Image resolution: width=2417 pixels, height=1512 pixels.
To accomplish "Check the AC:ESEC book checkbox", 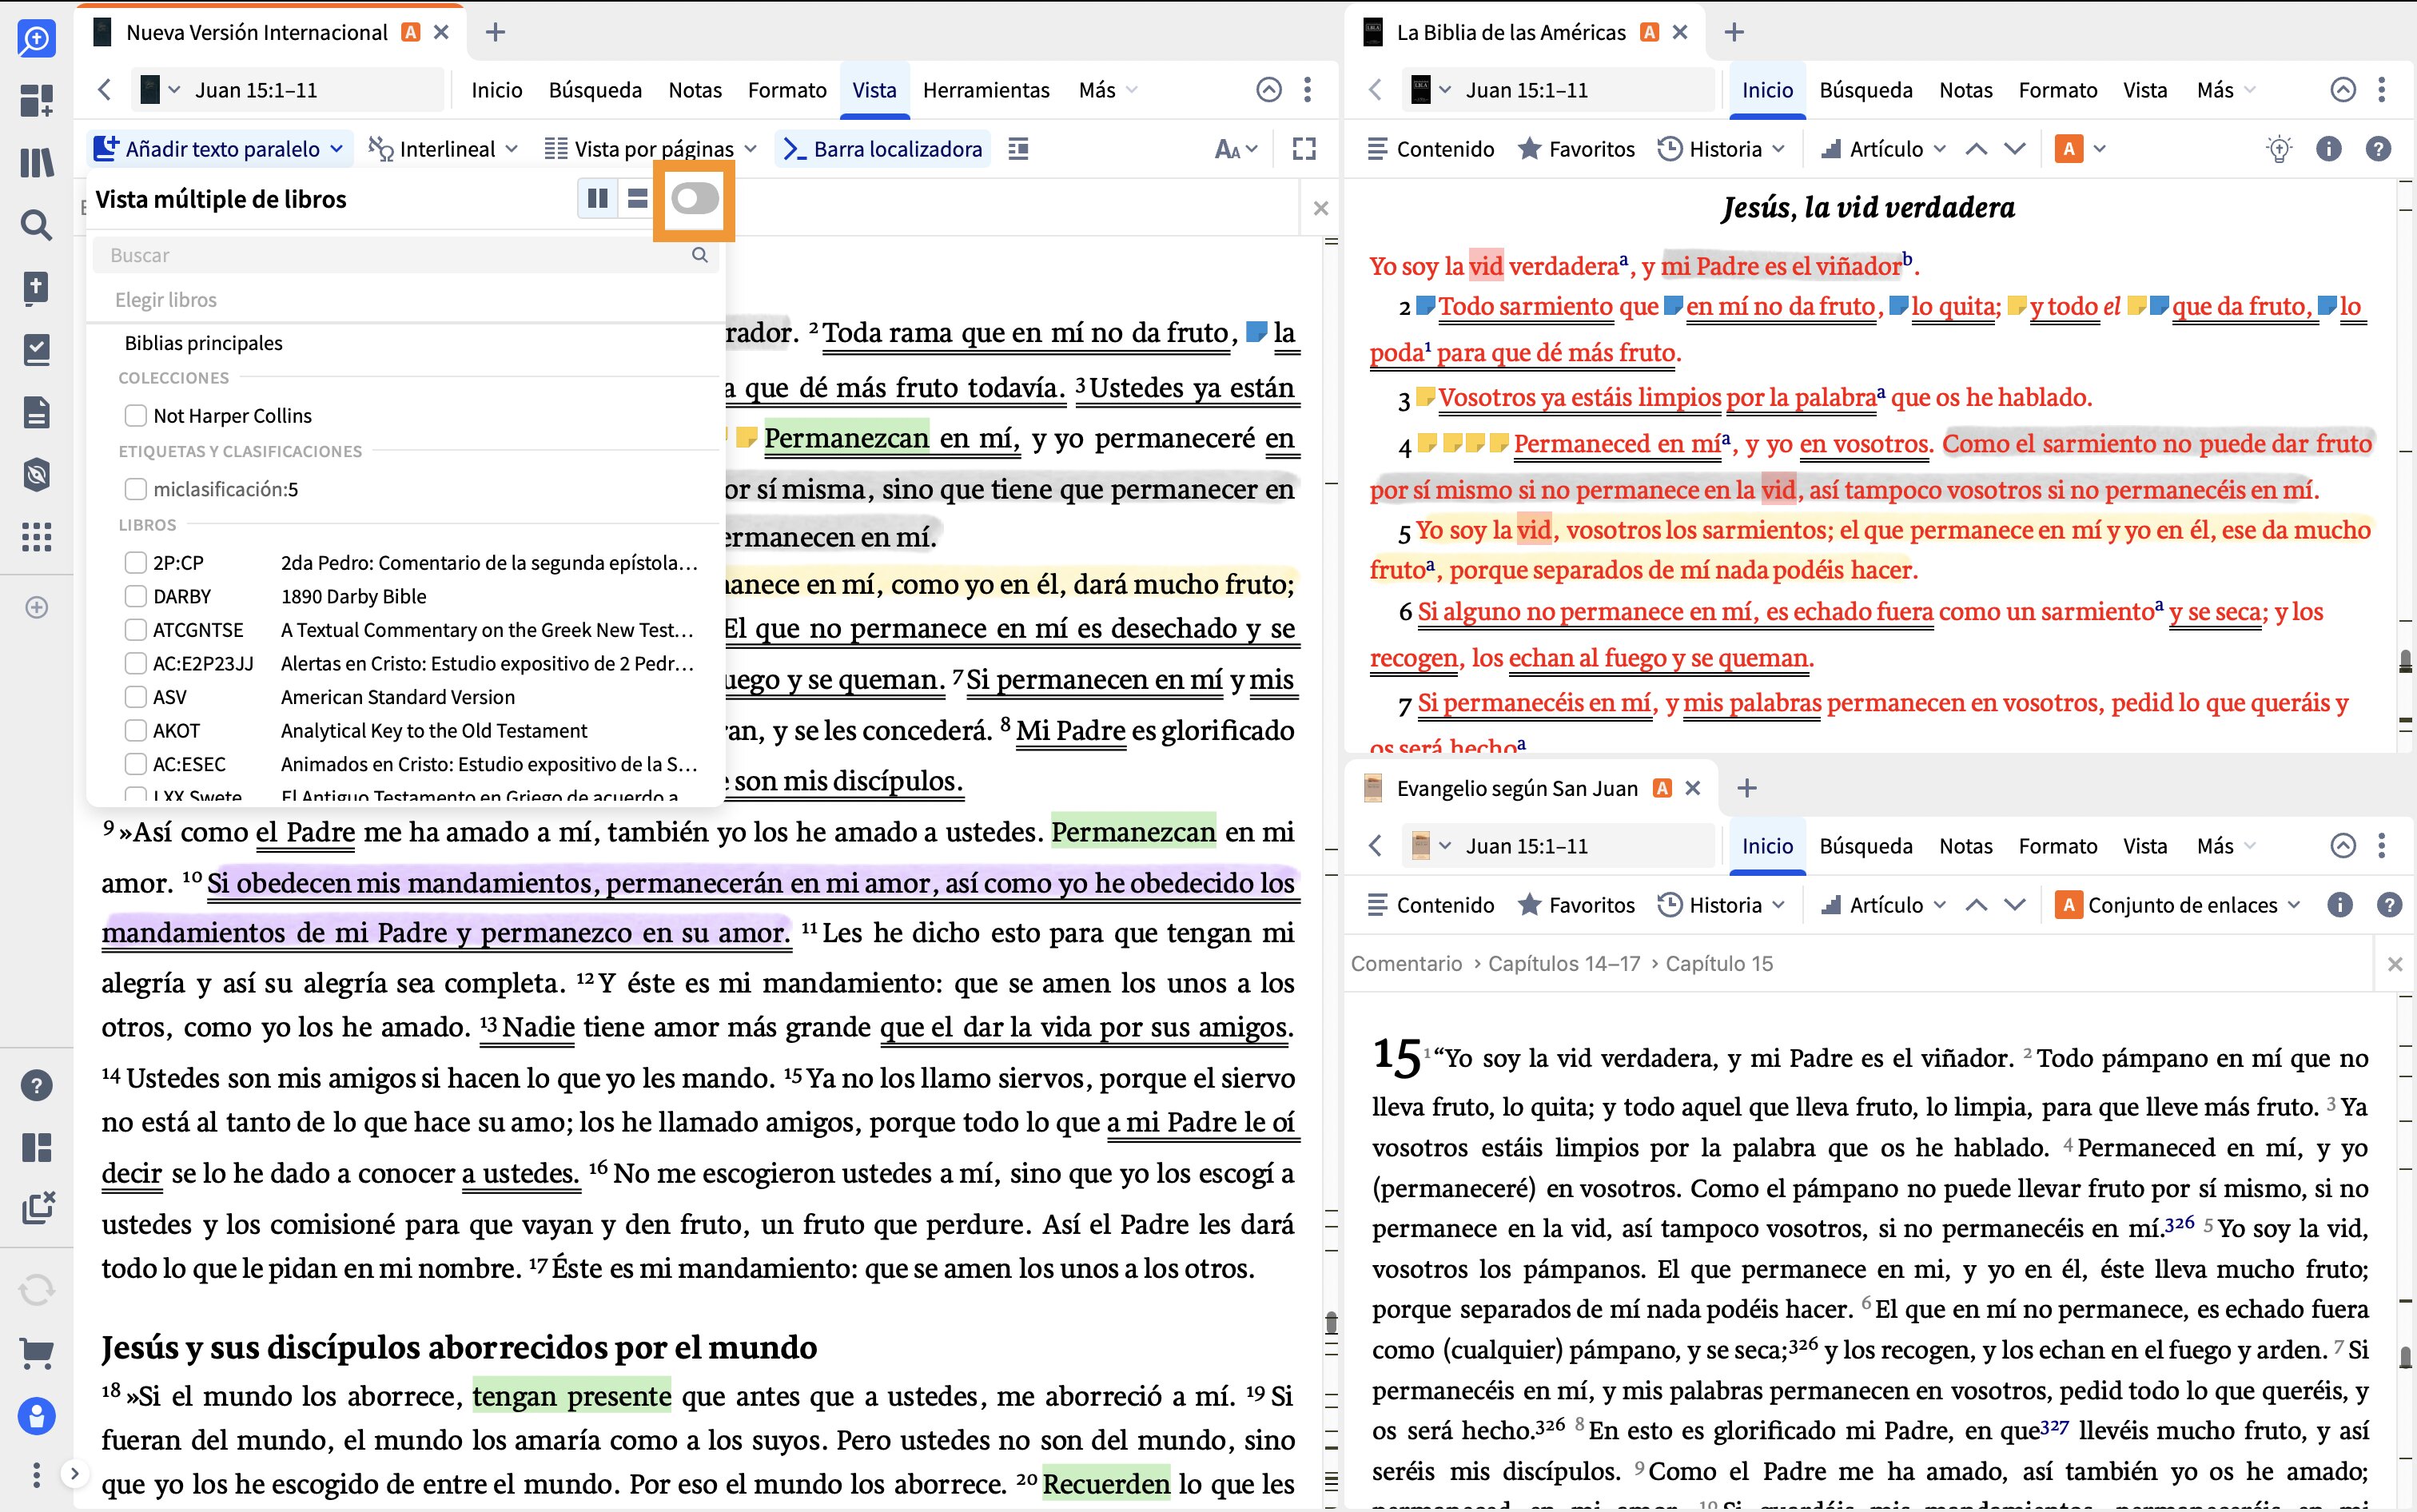I will click(x=135, y=764).
